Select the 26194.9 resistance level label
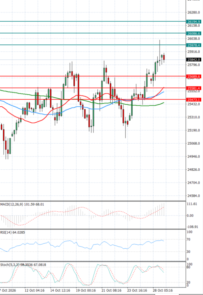 pos(194,22)
